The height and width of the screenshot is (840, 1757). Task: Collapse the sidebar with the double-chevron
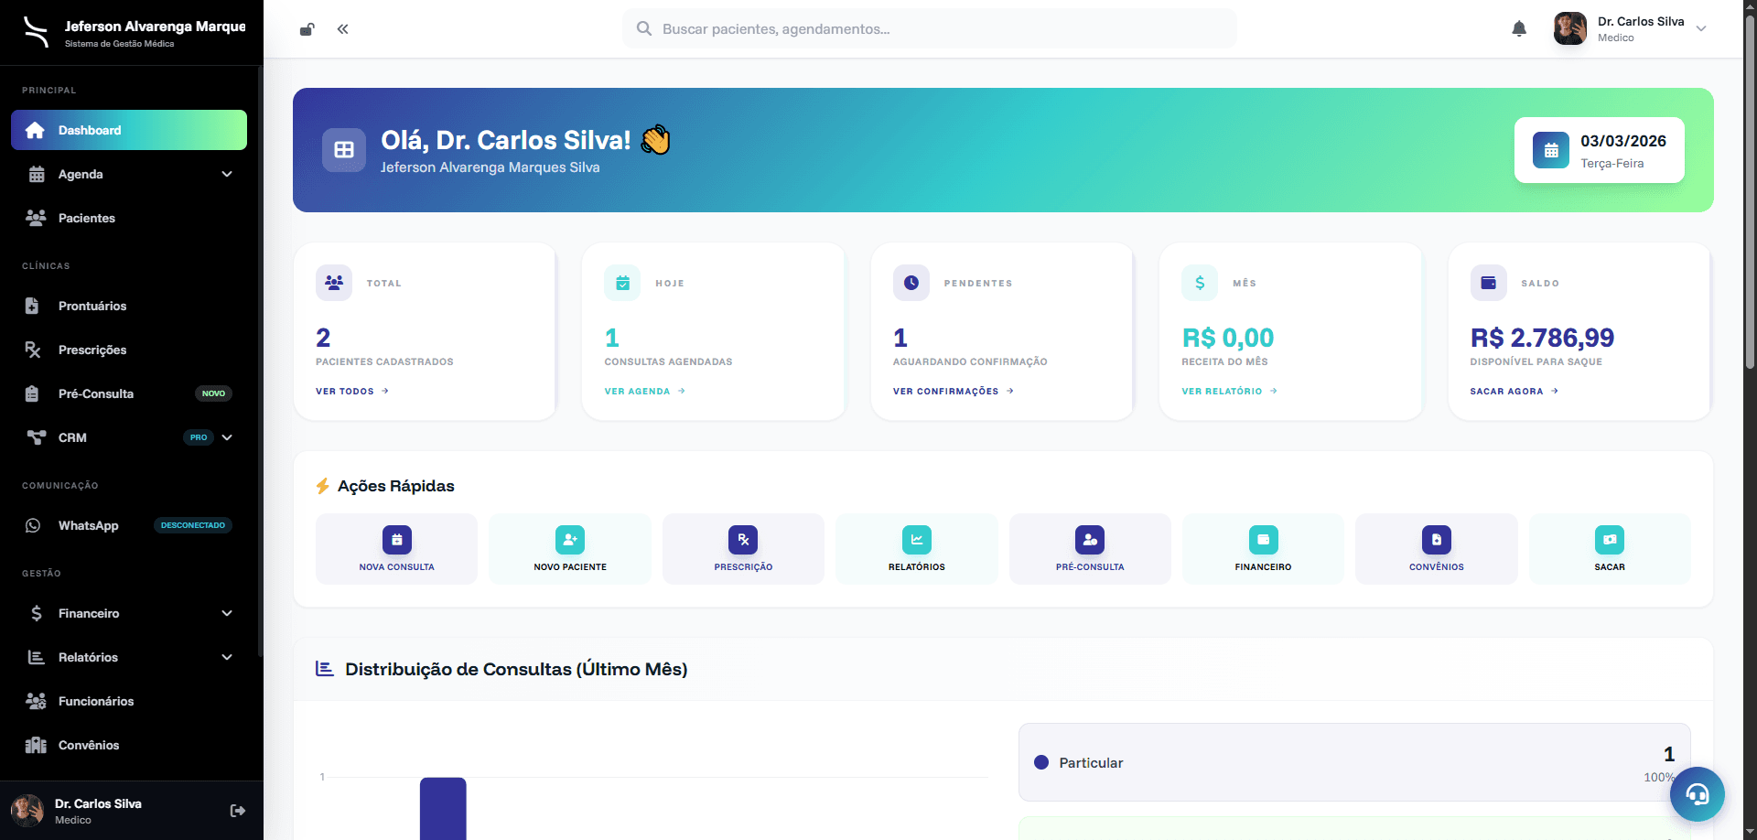pyautogui.click(x=342, y=28)
